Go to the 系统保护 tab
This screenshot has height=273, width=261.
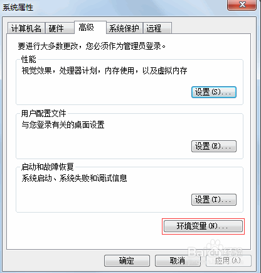124,28
